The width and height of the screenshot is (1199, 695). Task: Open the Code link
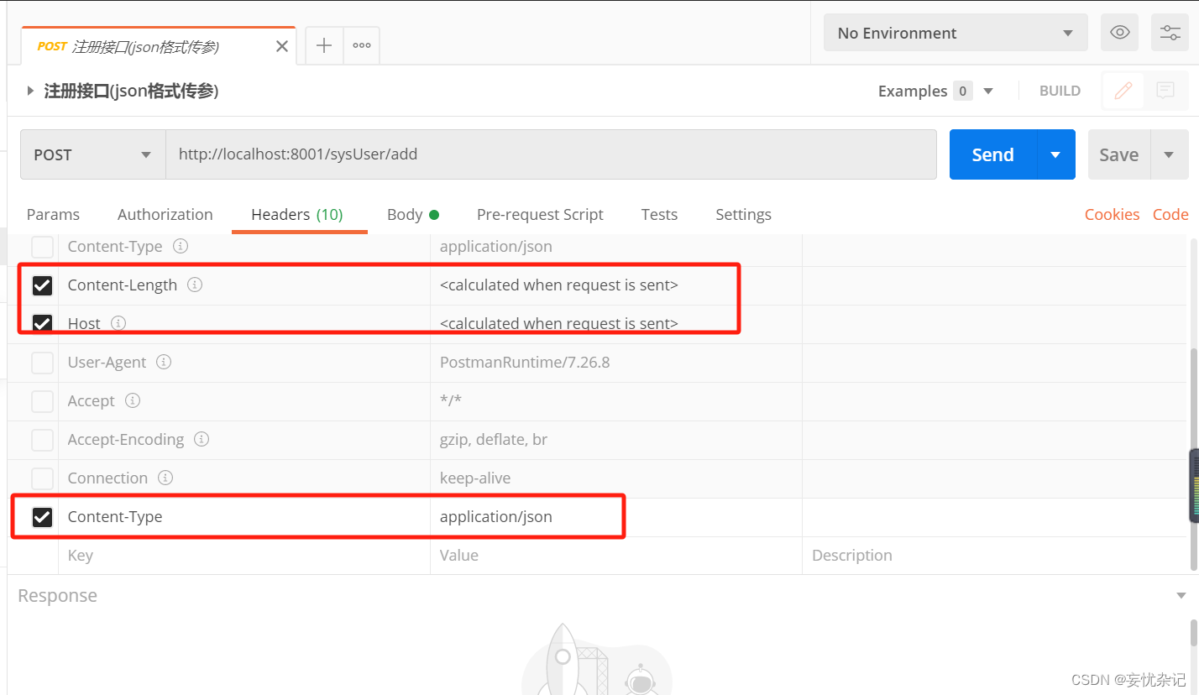coord(1170,214)
